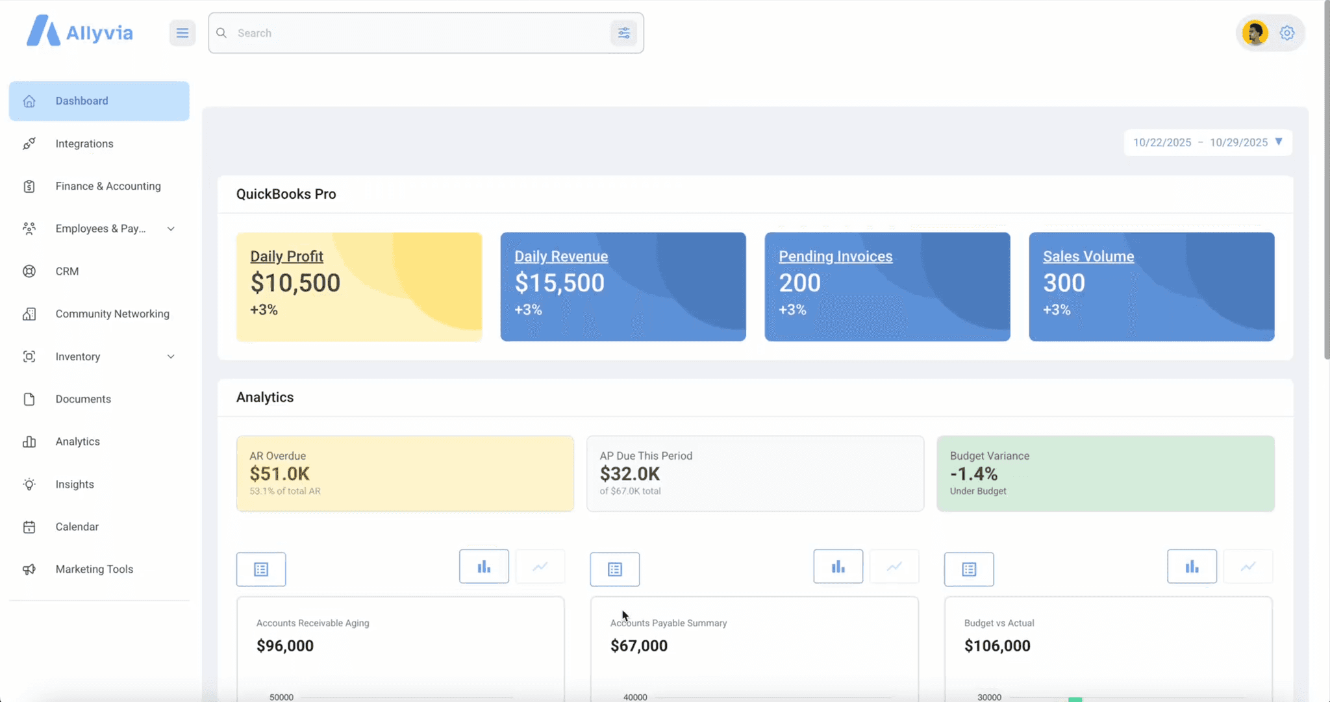Expand the Inventory submenu
This screenshot has height=702, width=1330.
tap(171, 357)
